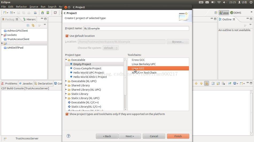Open the Wi-Fi network indicator

tap(219, 2)
